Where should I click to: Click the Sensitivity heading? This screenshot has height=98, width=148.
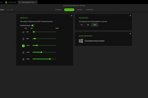tap(24, 18)
